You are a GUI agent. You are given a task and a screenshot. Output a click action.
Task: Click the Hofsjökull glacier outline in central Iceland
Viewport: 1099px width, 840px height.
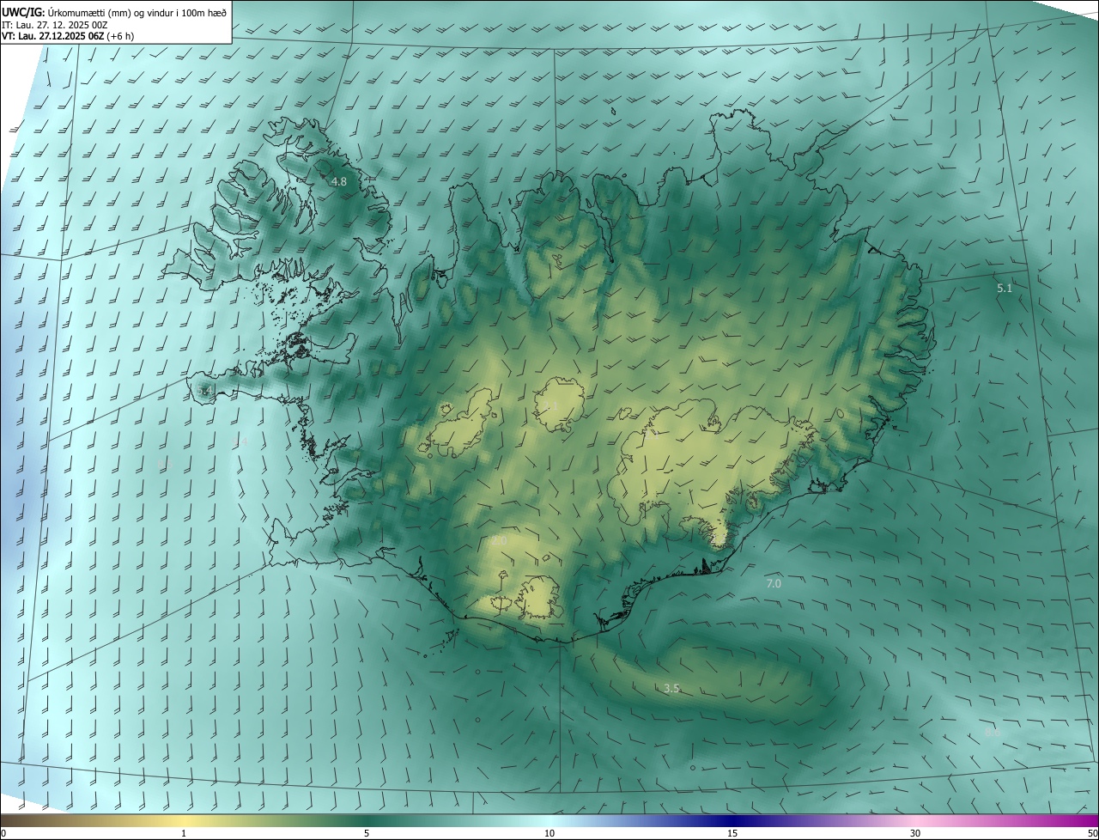pos(561,404)
